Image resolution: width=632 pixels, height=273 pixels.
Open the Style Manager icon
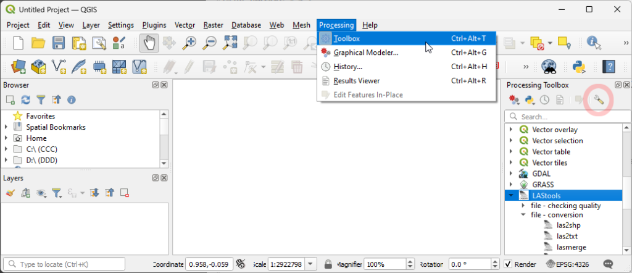click(x=119, y=43)
